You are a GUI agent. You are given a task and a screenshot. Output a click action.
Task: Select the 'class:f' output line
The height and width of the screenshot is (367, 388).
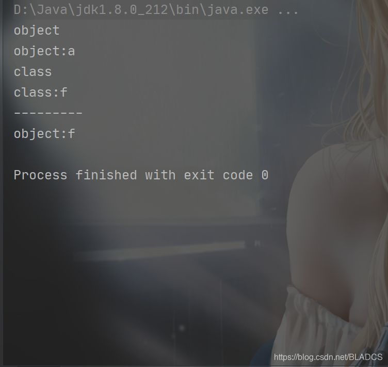(41, 93)
